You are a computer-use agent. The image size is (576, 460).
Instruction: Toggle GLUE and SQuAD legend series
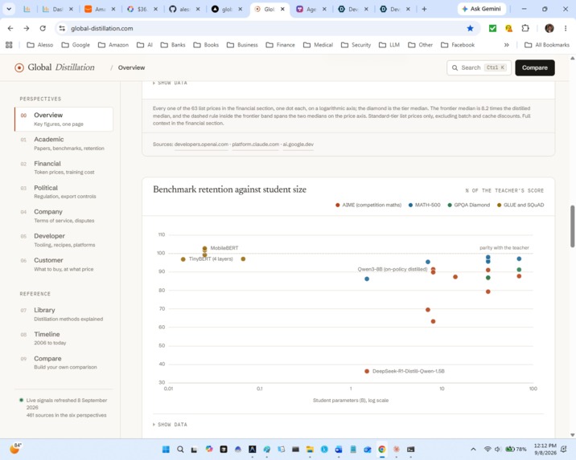[520, 205]
